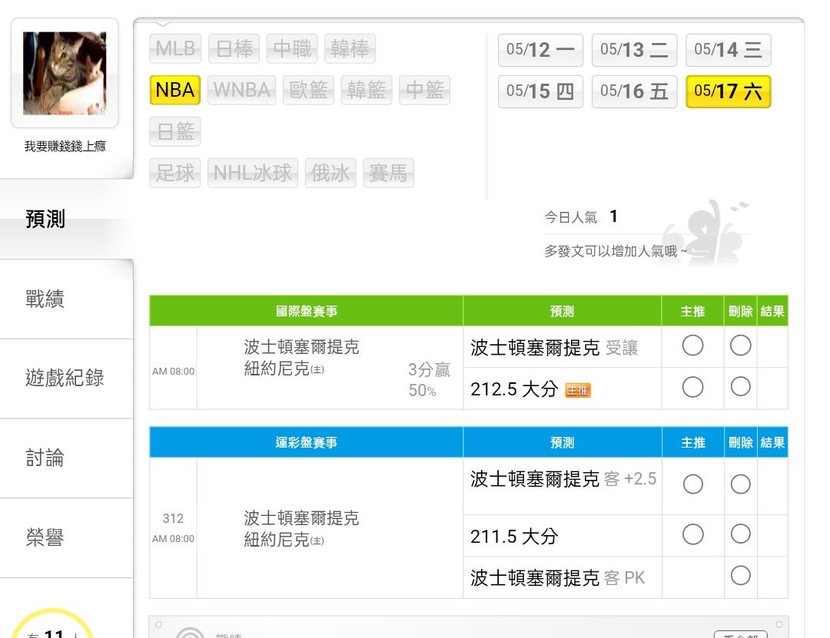
Task: Click 多發文可以增加人氣哦 hint text
Action: [x=616, y=251]
